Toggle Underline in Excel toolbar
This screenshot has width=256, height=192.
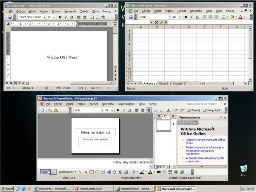[197, 17]
